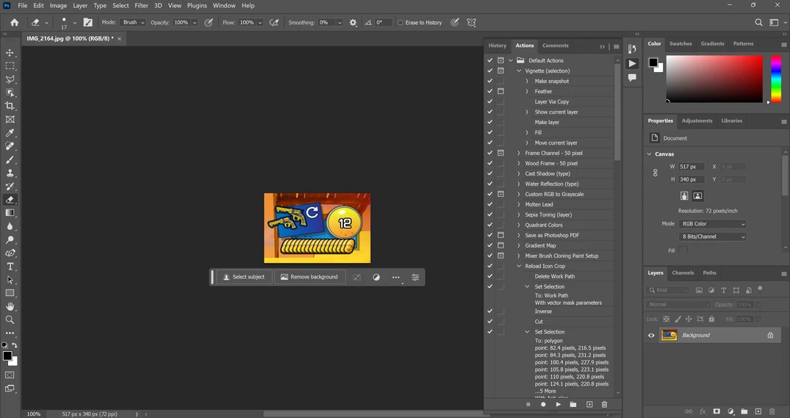Toggle checkmark for Sepia Toning (layer) action
This screenshot has height=418, width=790.
point(489,215)
